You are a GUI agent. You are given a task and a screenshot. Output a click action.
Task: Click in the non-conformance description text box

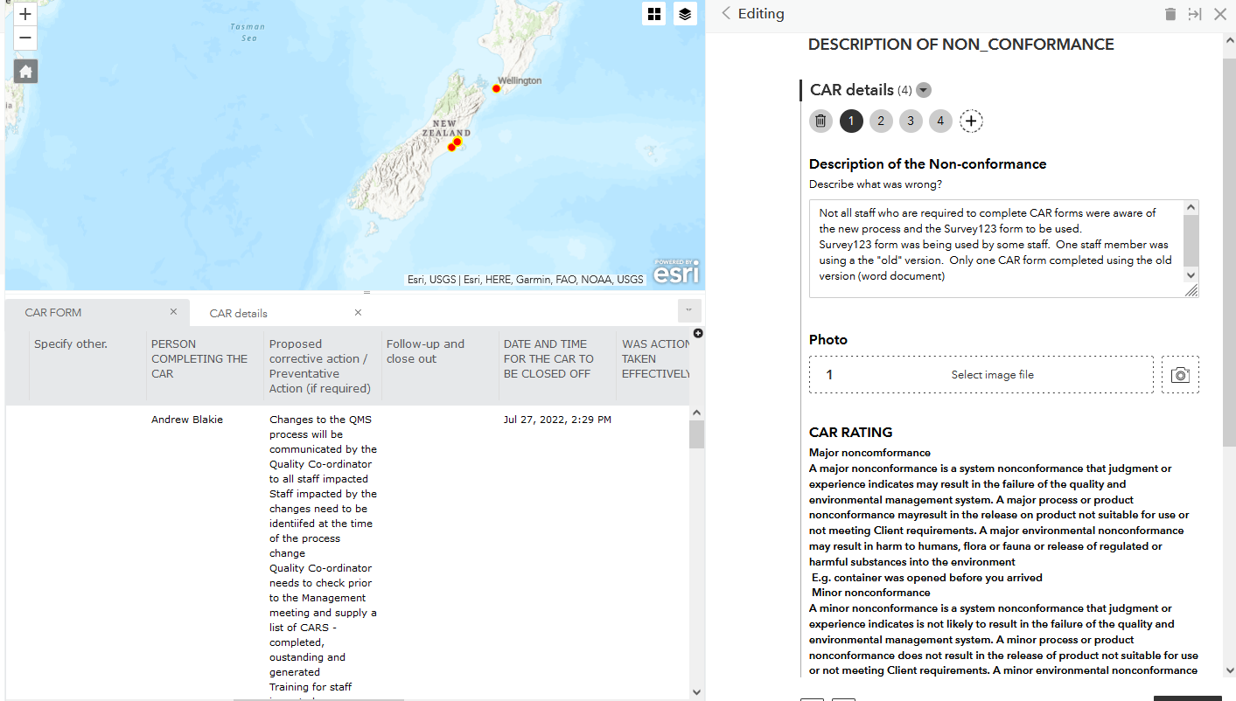(997, 248)
